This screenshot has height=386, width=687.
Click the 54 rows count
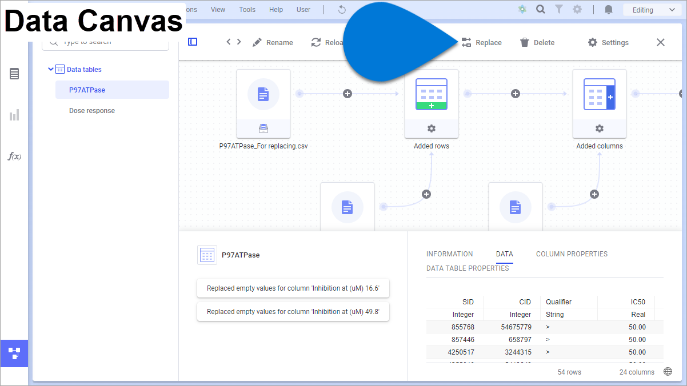[569, 372]
